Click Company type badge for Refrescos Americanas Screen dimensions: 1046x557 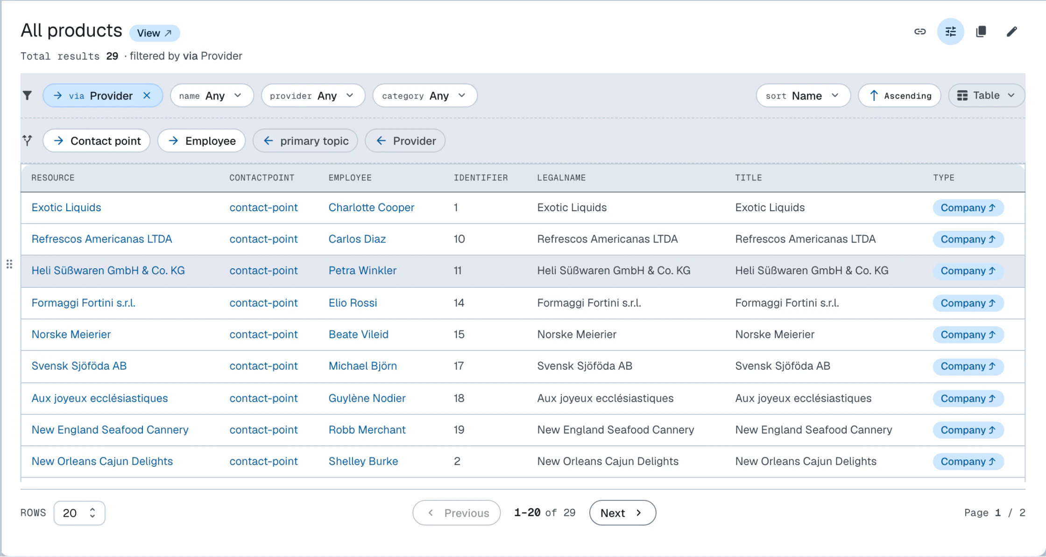pyautogui.click(x=968, y=239)
